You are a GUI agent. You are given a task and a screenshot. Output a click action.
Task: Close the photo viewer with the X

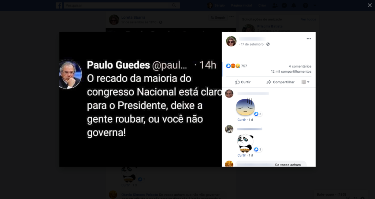370,5
